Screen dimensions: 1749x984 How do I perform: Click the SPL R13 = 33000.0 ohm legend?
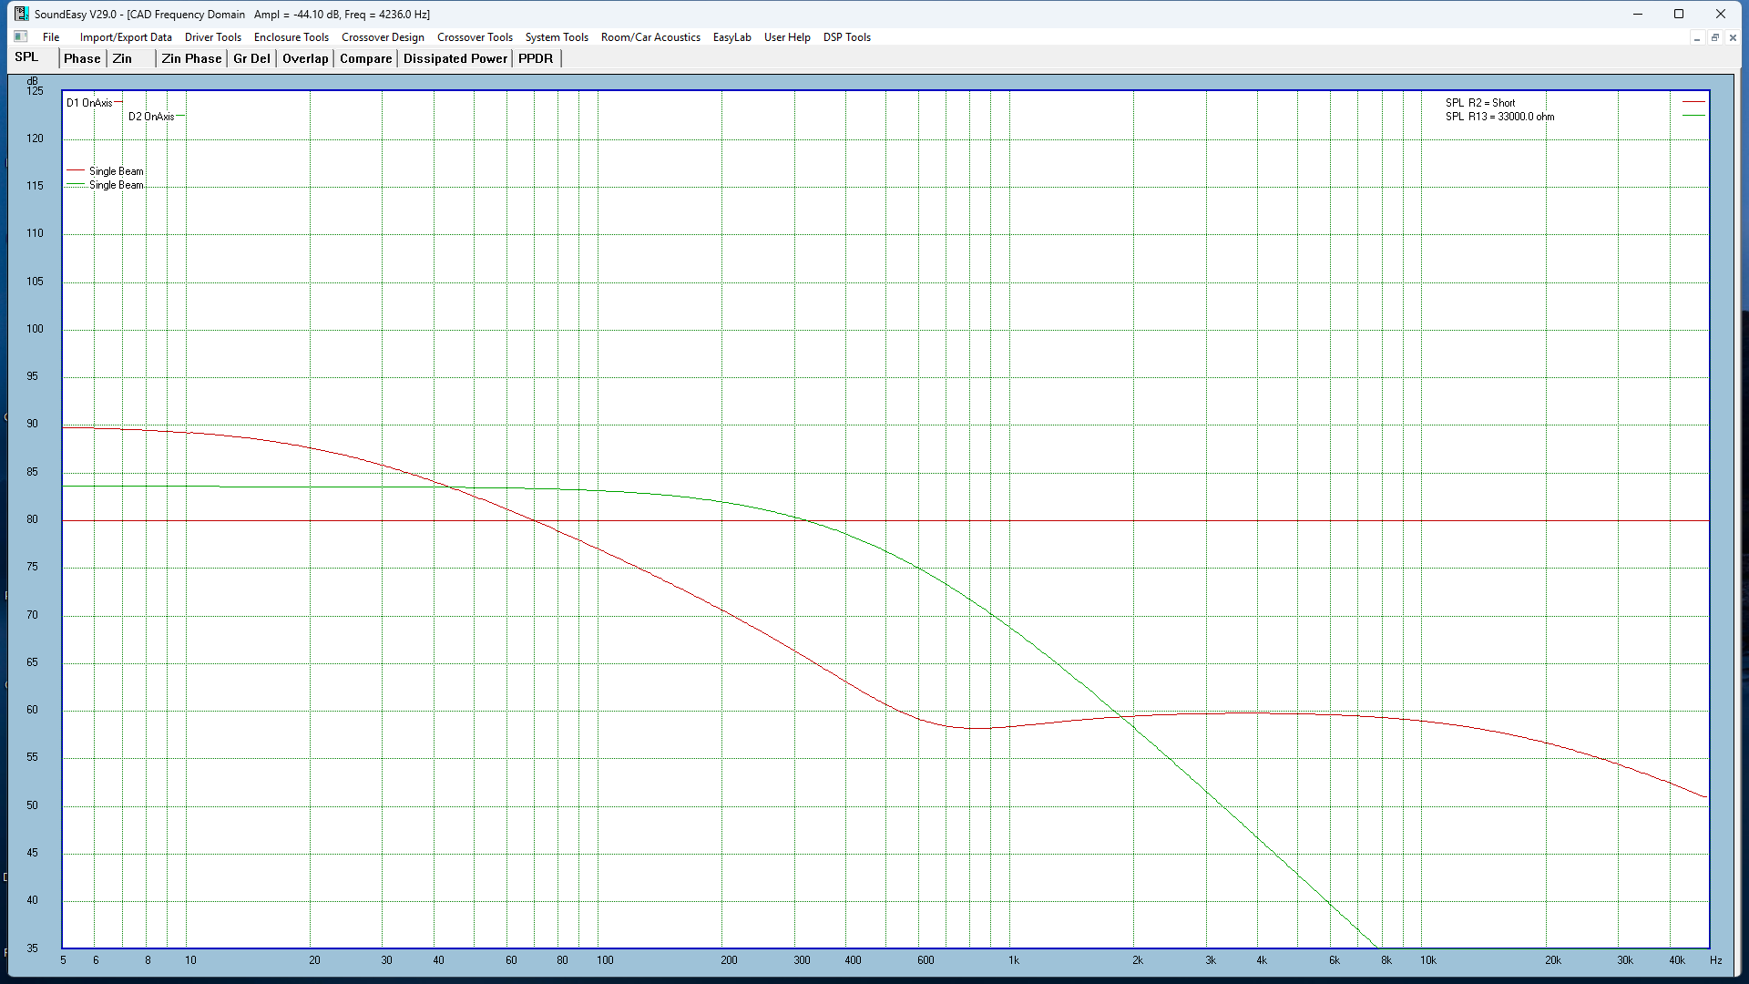click(x=1499, y=117)
